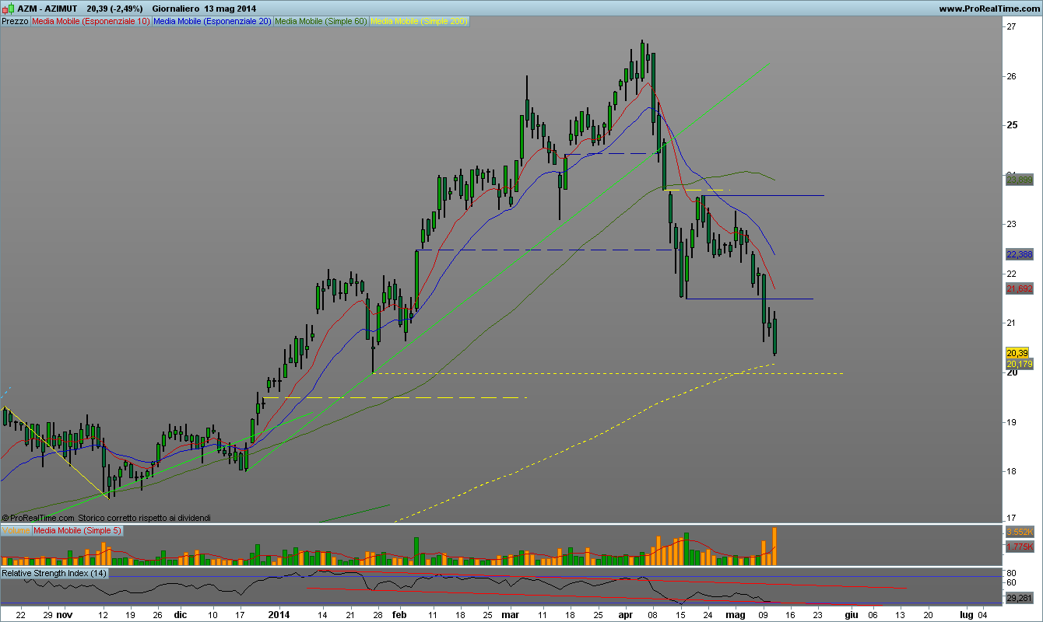
Task: Click the feb month marker on time axis
Action: click(399, 613)
